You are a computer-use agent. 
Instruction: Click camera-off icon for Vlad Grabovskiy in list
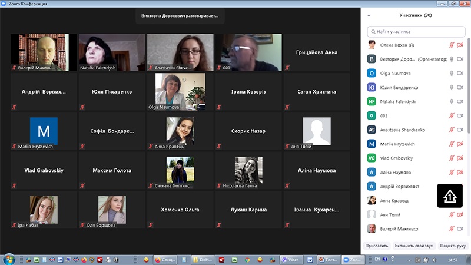460,158
